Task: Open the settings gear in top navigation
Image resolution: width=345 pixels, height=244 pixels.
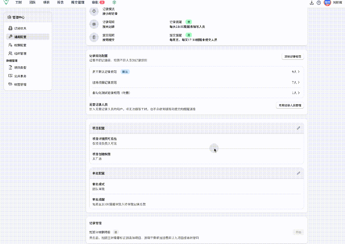Action: [114, 3]
